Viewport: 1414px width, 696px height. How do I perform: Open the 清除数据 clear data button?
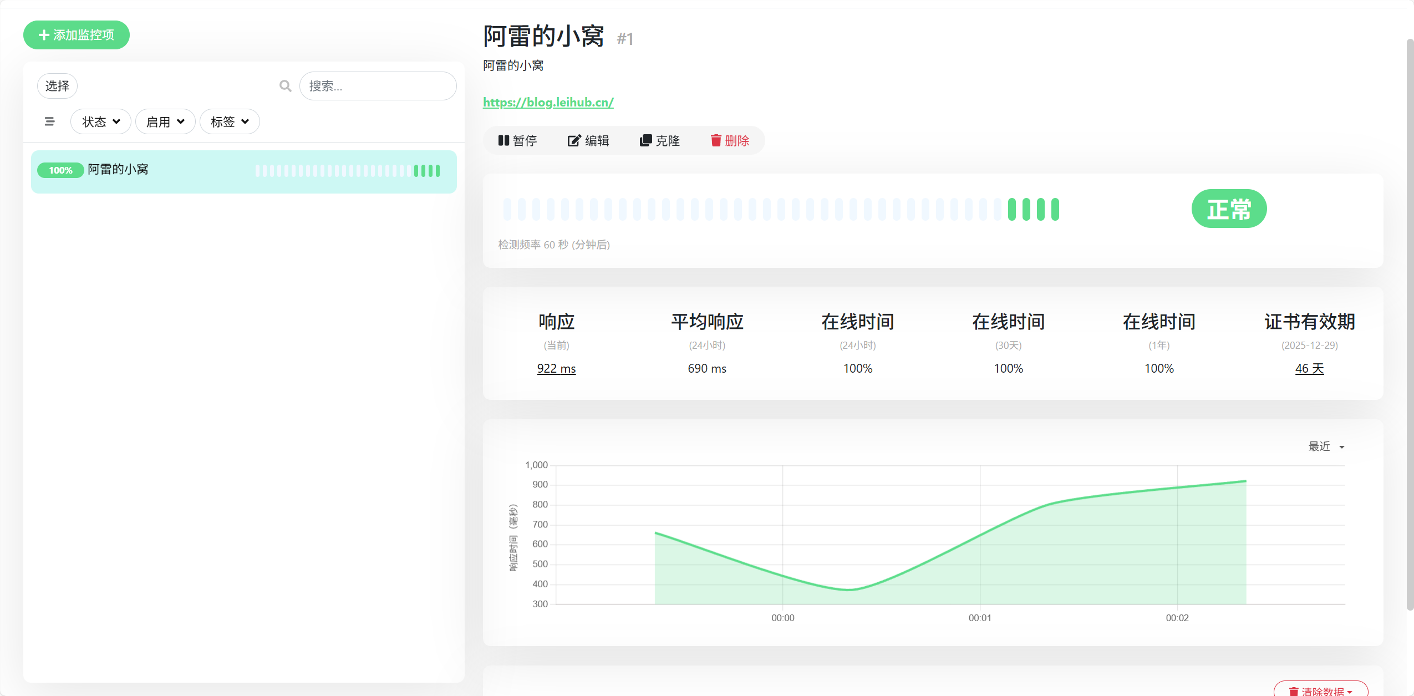click(x=1320, y=690)
